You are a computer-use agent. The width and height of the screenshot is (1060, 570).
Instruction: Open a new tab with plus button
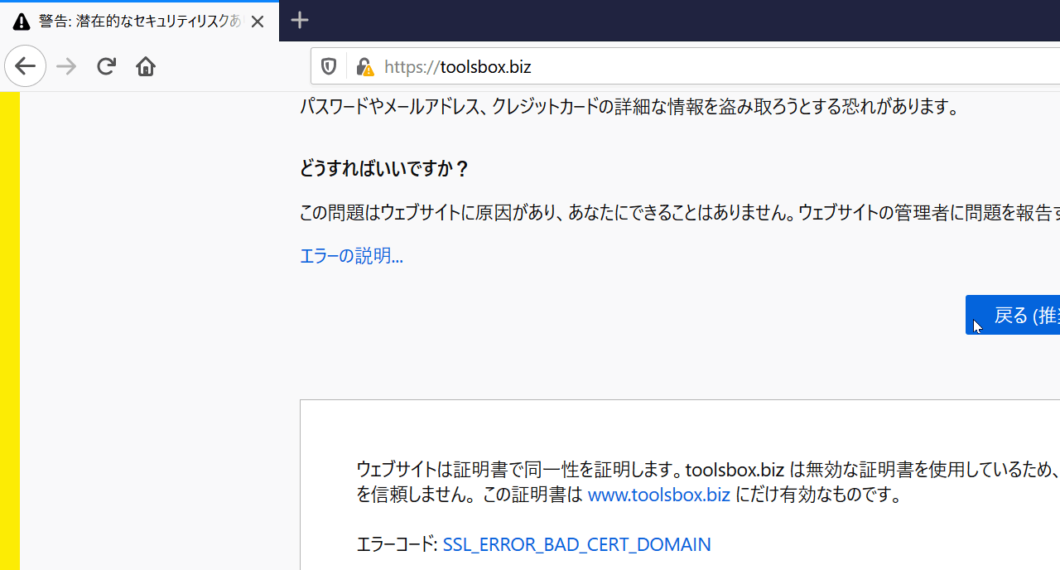tap(300, 21)
